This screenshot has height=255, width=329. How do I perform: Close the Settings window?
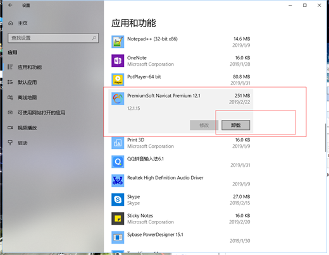pos(320,5)
